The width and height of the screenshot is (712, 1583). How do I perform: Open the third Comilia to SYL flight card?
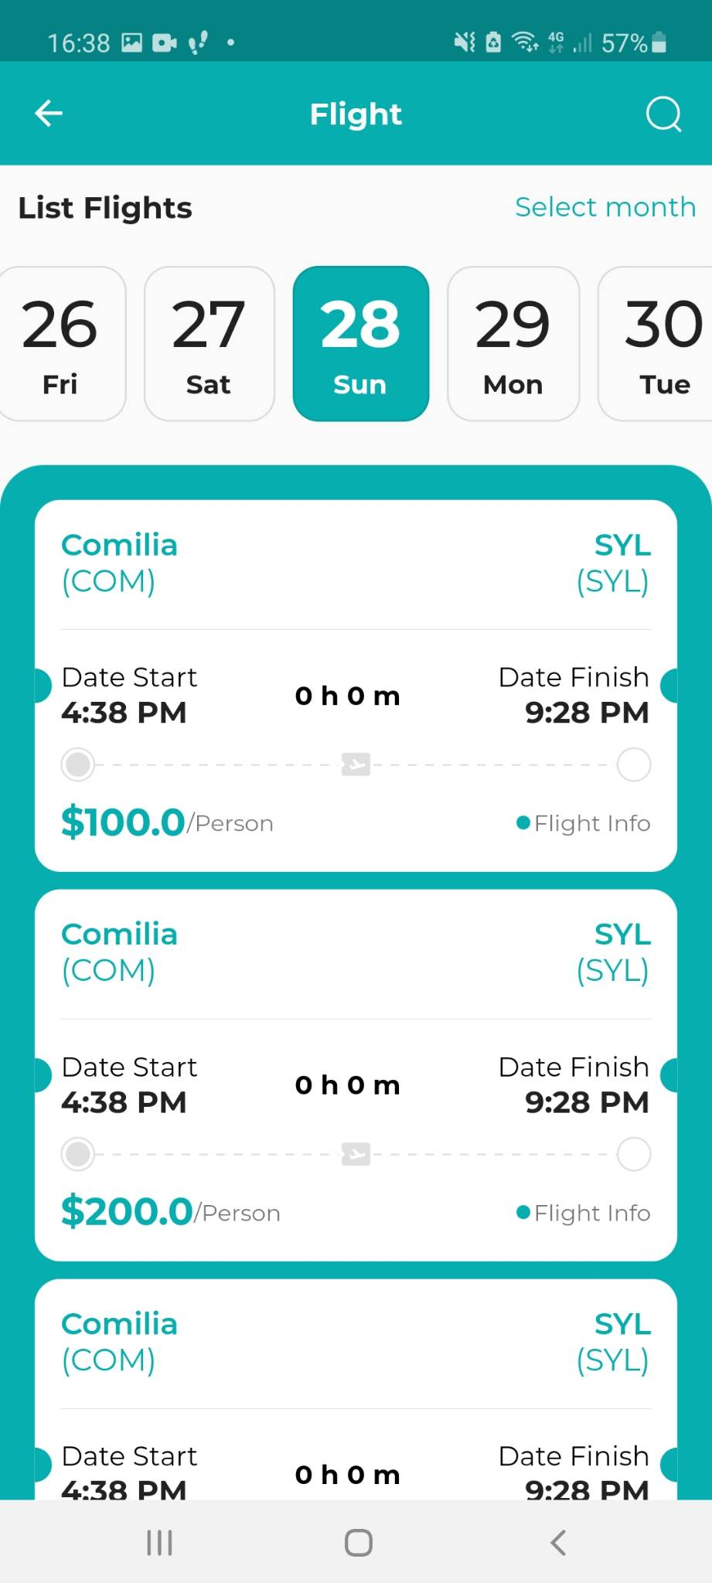click(356, 1389)
